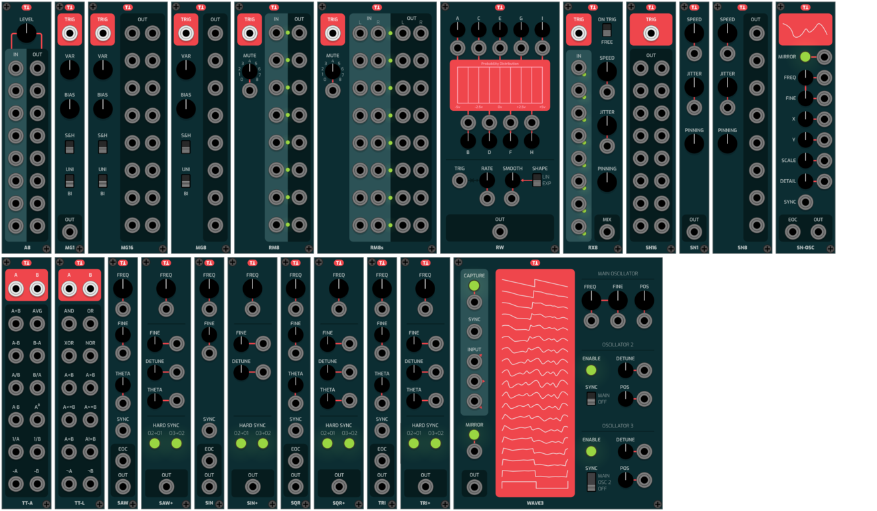Image resolution: width=877 pixels, height=511 pixels.
Task: Flip Oscillator 3 SYNC switch on WAVE3
Action: (591, 482)
